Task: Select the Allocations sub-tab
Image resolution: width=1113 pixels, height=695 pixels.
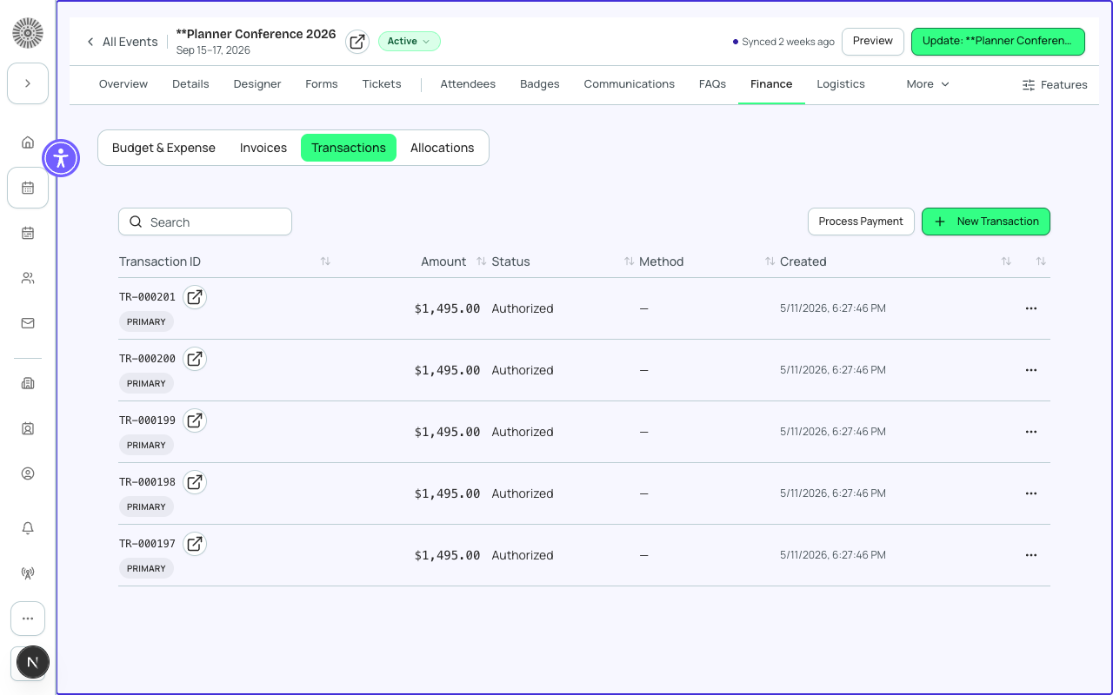Action: 443,148
